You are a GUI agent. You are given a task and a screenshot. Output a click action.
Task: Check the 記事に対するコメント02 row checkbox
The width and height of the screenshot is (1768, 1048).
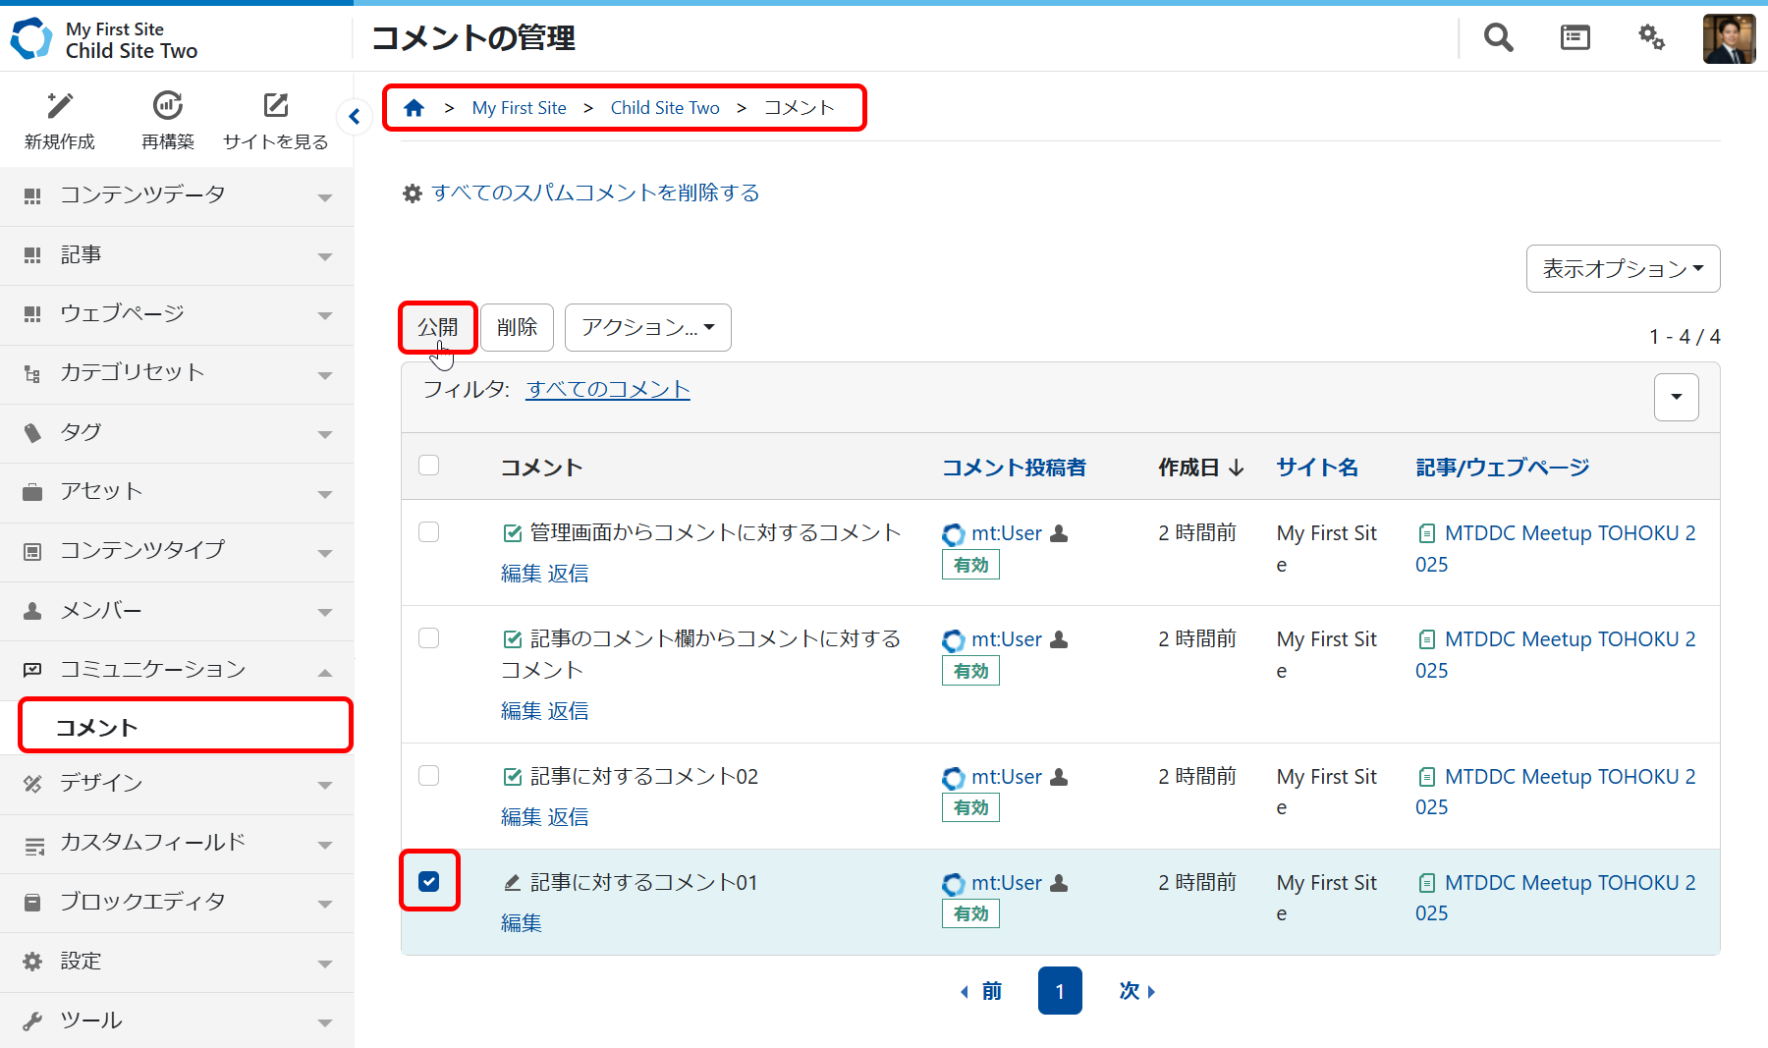click(x=429, y=776)
